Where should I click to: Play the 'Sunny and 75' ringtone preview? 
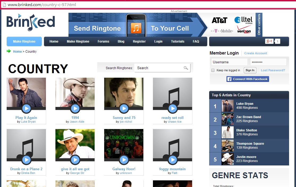tap(124, 108)
